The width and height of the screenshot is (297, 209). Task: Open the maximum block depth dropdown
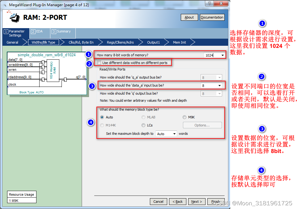click(x=174, y=134)
